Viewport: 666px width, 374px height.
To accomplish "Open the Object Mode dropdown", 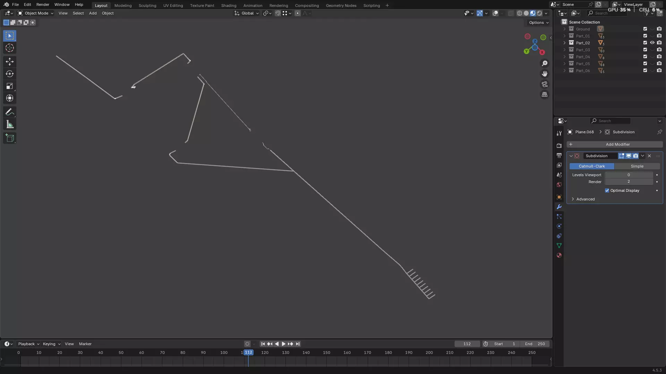I will [36, 13].
